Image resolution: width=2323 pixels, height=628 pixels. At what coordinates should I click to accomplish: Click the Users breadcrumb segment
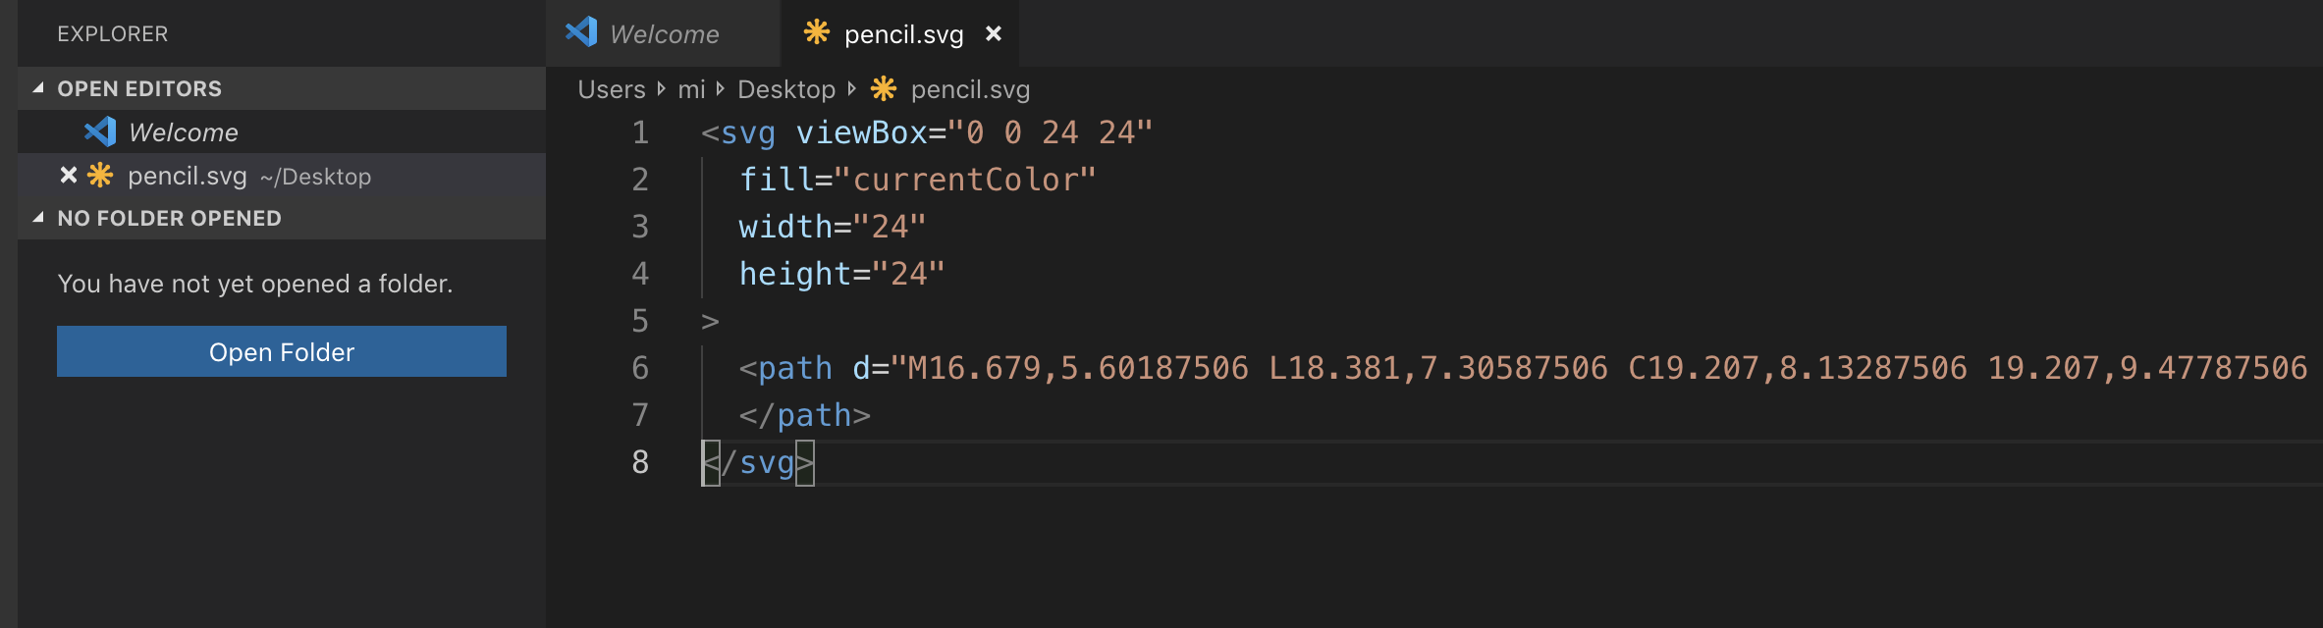coord(611,89)
